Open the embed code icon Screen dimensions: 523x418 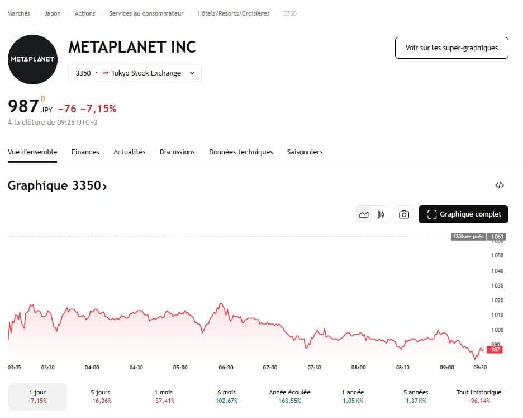tap(500, 185)
